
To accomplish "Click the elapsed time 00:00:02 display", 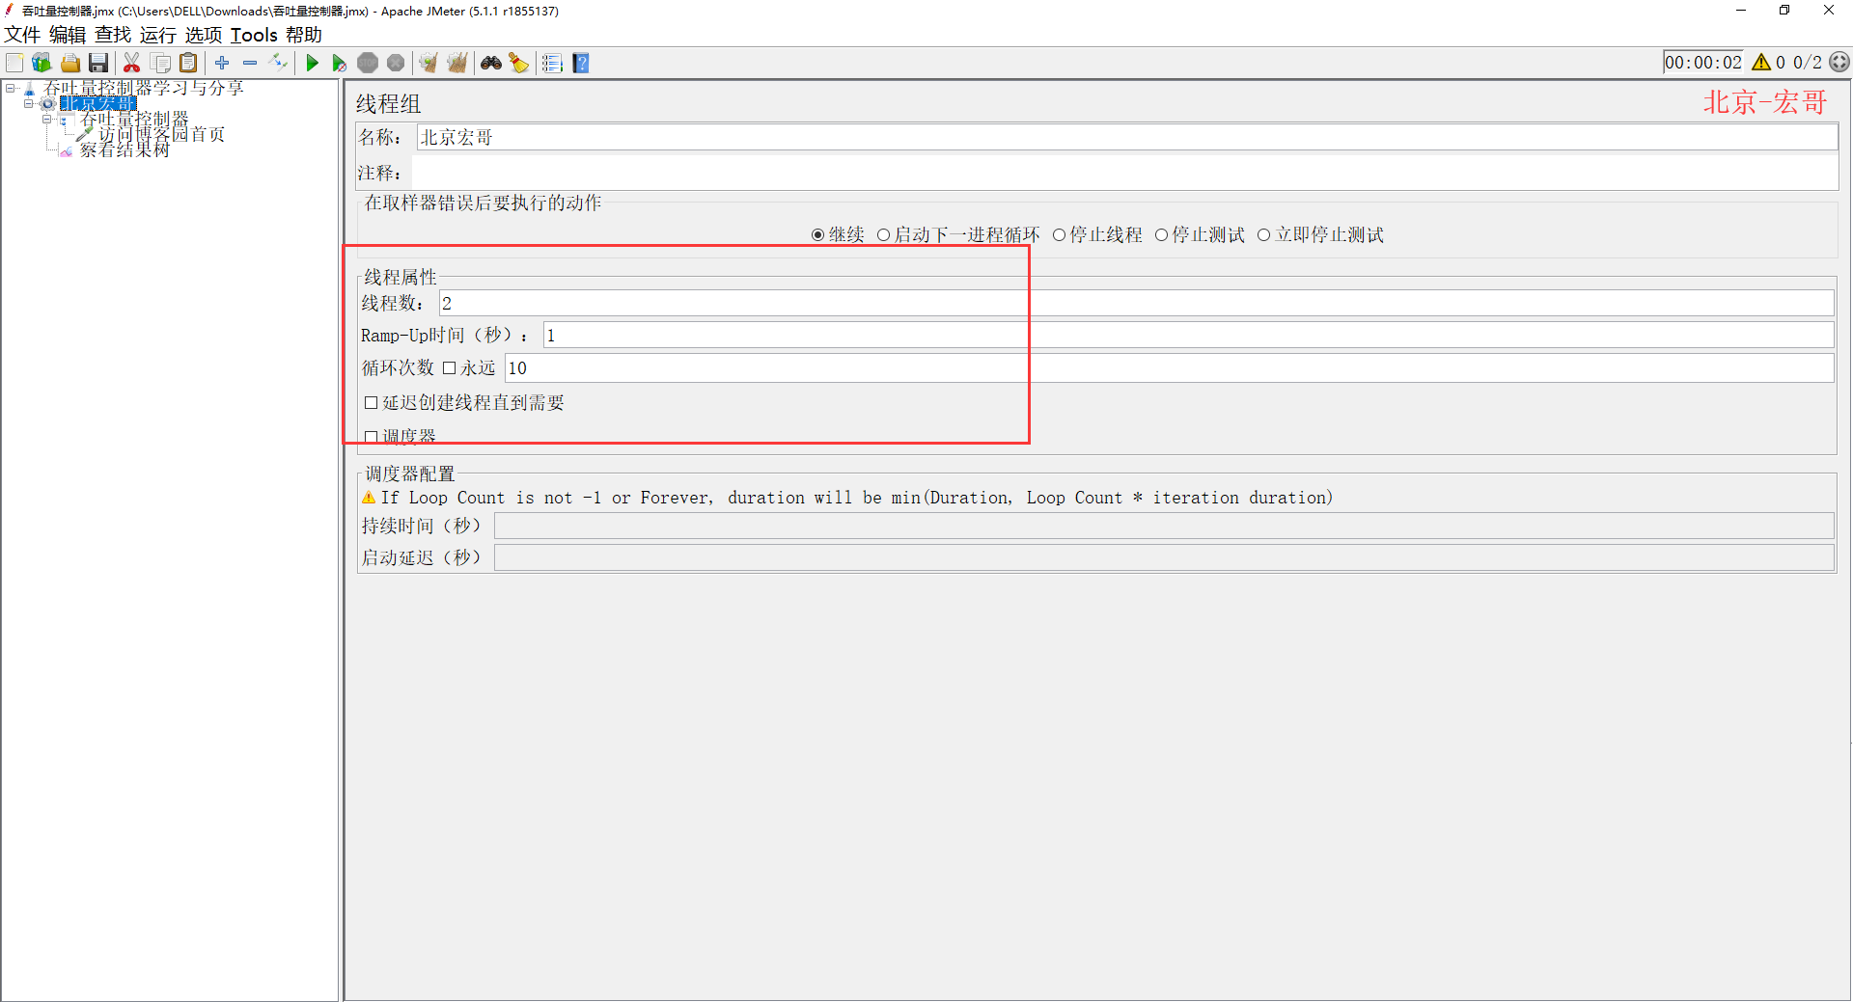I will [1703, 63].
